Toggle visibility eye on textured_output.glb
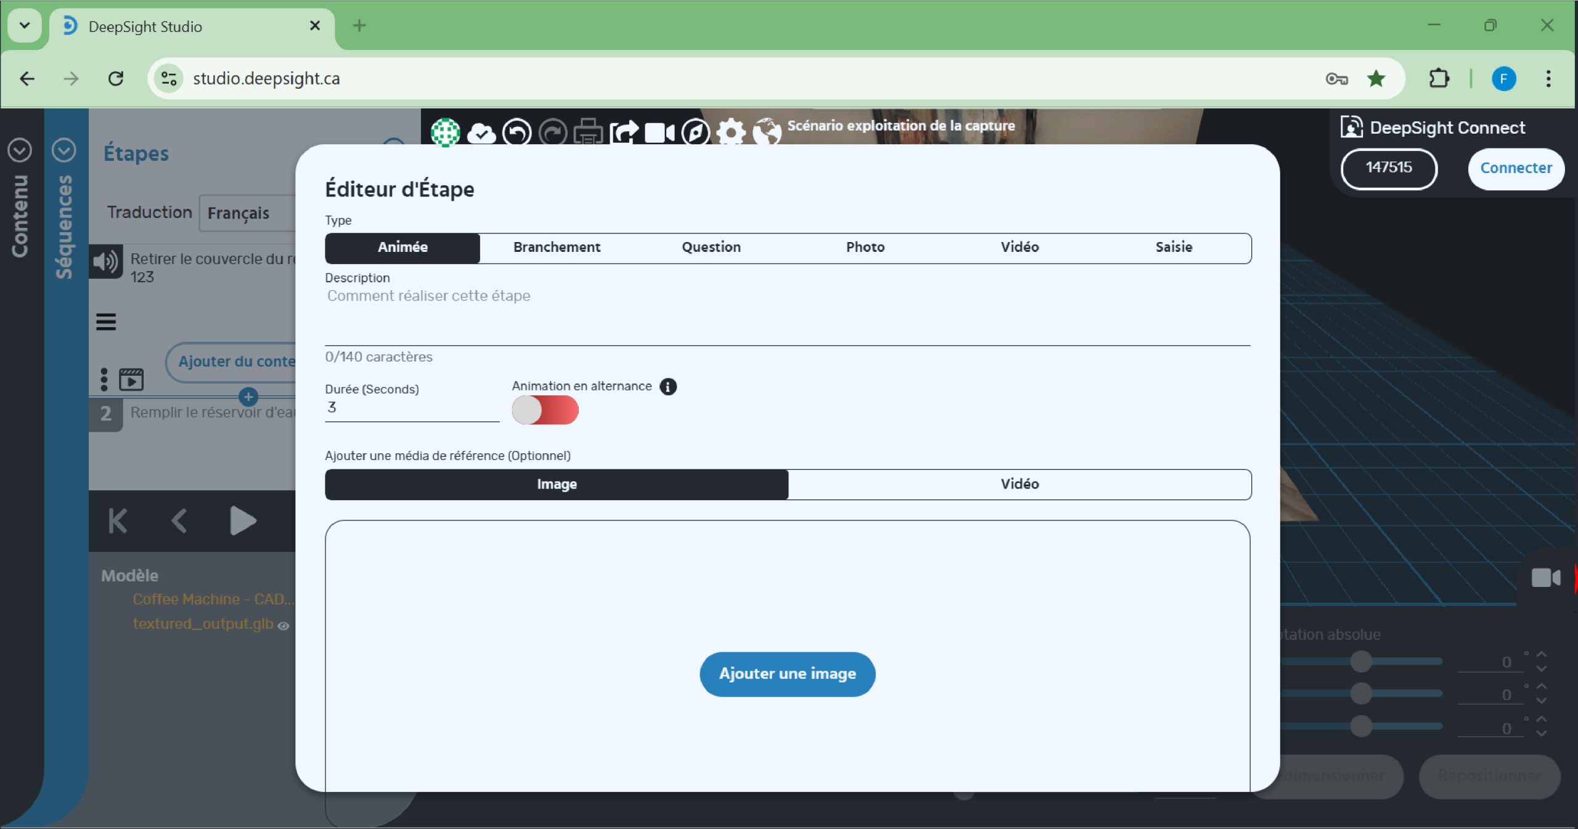 [x=284, y=626]
